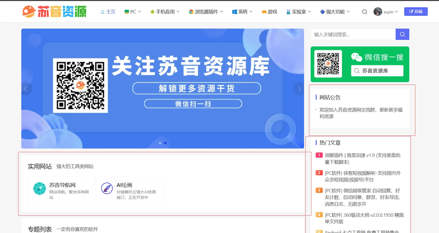This screenshot has height=233, width=439.
Task: Click the 一定有你喜欢的软件 subtitle text
Action: point(77,229)
